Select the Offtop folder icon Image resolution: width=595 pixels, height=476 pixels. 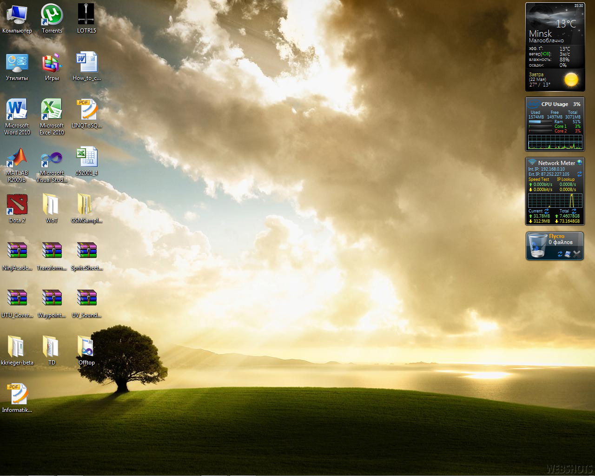pyautogui.click(x=86, y=346)
